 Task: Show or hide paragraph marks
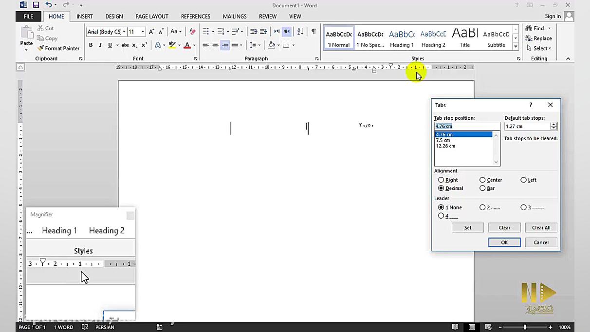click(313, 32)
